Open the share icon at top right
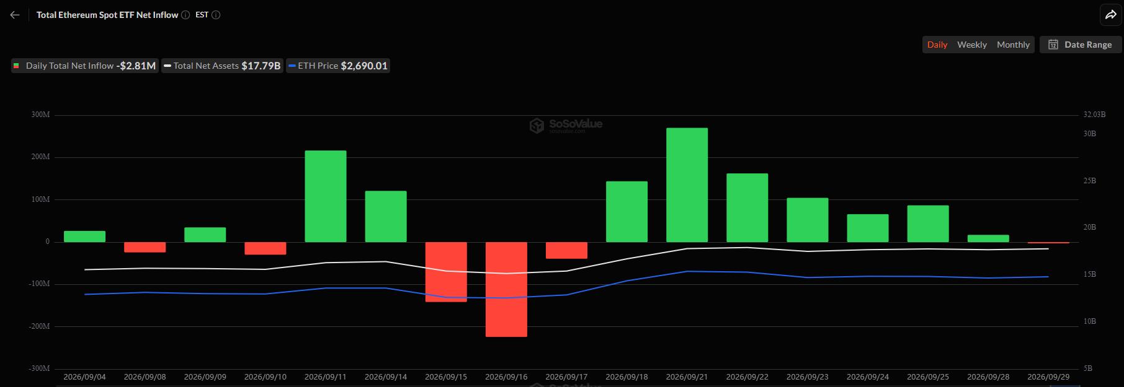The height and width of the screenshot is (387, 1124). (1111, 15)
